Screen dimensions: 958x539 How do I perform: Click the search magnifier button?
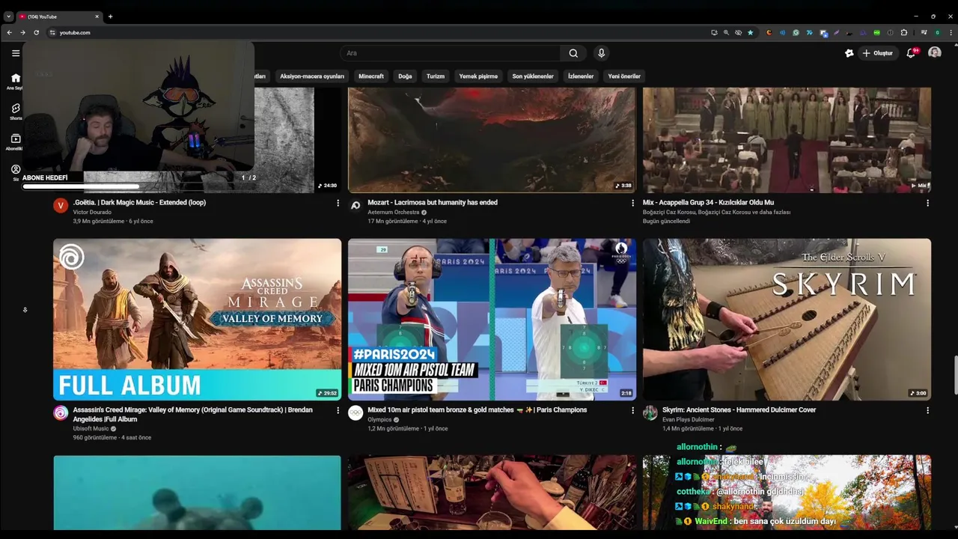[573, 53]
